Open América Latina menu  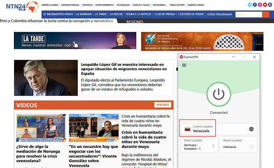coord(50,5)
